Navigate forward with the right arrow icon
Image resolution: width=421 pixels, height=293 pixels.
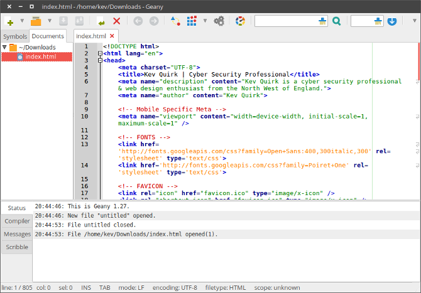(x=154, y=21)
